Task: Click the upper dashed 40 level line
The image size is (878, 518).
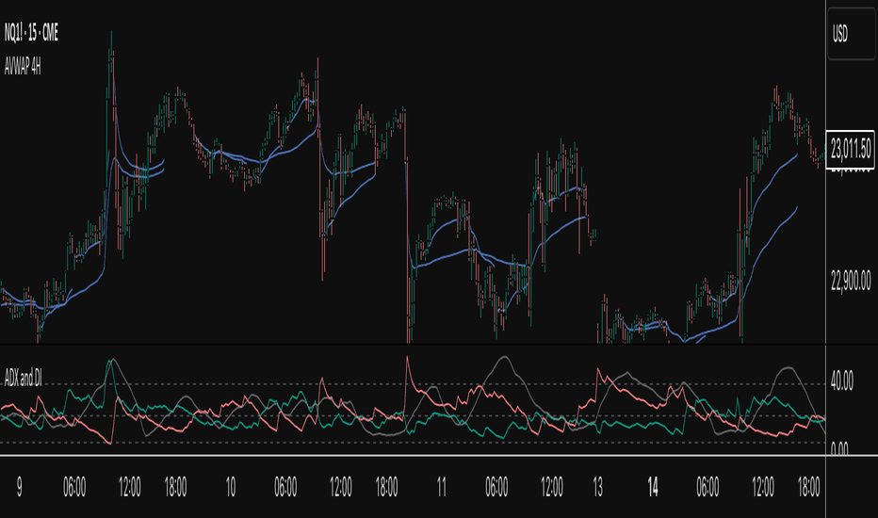Action: [413, 384]
